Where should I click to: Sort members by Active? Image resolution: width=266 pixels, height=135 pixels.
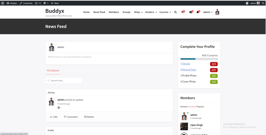click(192, 107)
